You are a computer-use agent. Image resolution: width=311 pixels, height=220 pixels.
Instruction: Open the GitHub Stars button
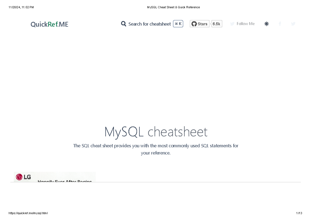pos(199,24)
